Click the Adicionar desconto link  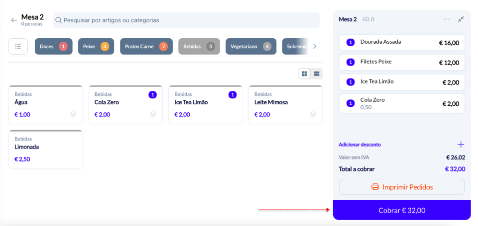click(x=359, y=145)
